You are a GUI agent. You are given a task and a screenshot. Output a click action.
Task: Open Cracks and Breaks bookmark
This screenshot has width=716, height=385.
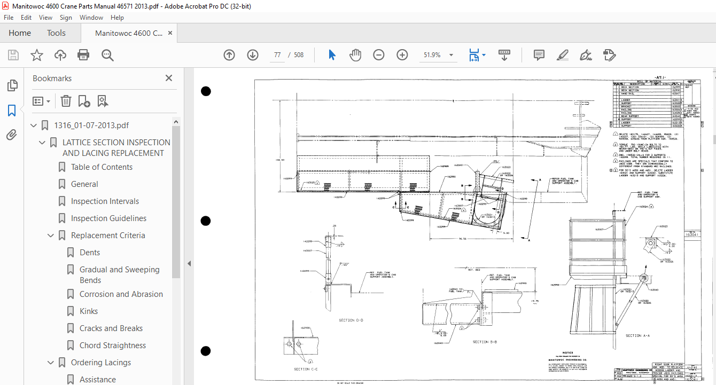click(x=111, y=328)
